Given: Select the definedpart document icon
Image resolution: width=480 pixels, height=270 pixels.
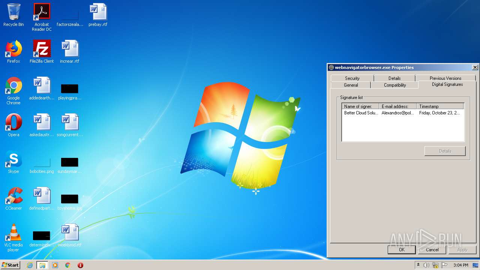Looking at the screenshot, I should click(42, 199).
